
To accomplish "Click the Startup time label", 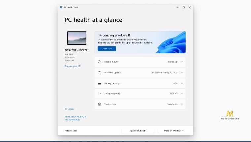I will [x=110, y=104].
